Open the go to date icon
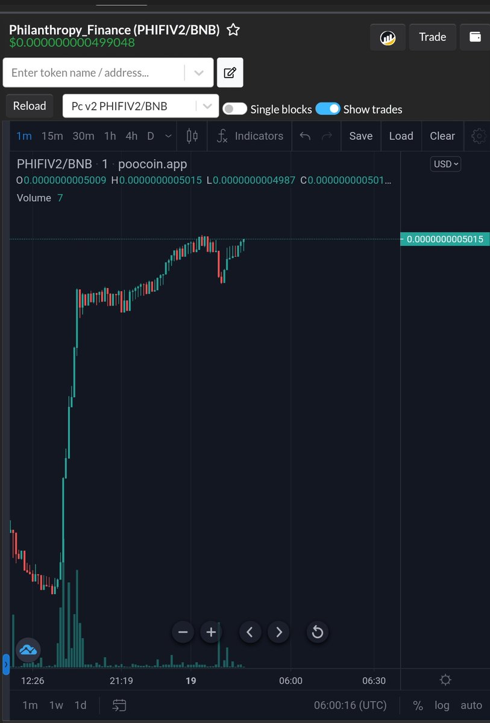Viewport: 490px width, 723px height. click(x=119, y=705)
